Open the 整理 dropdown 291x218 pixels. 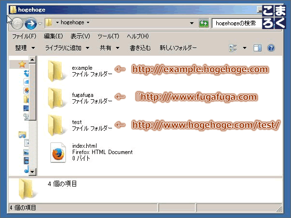point(25,48)
